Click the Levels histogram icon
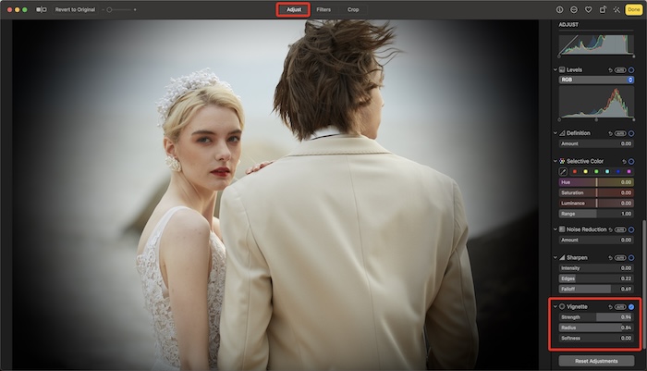 coord(562,69)
